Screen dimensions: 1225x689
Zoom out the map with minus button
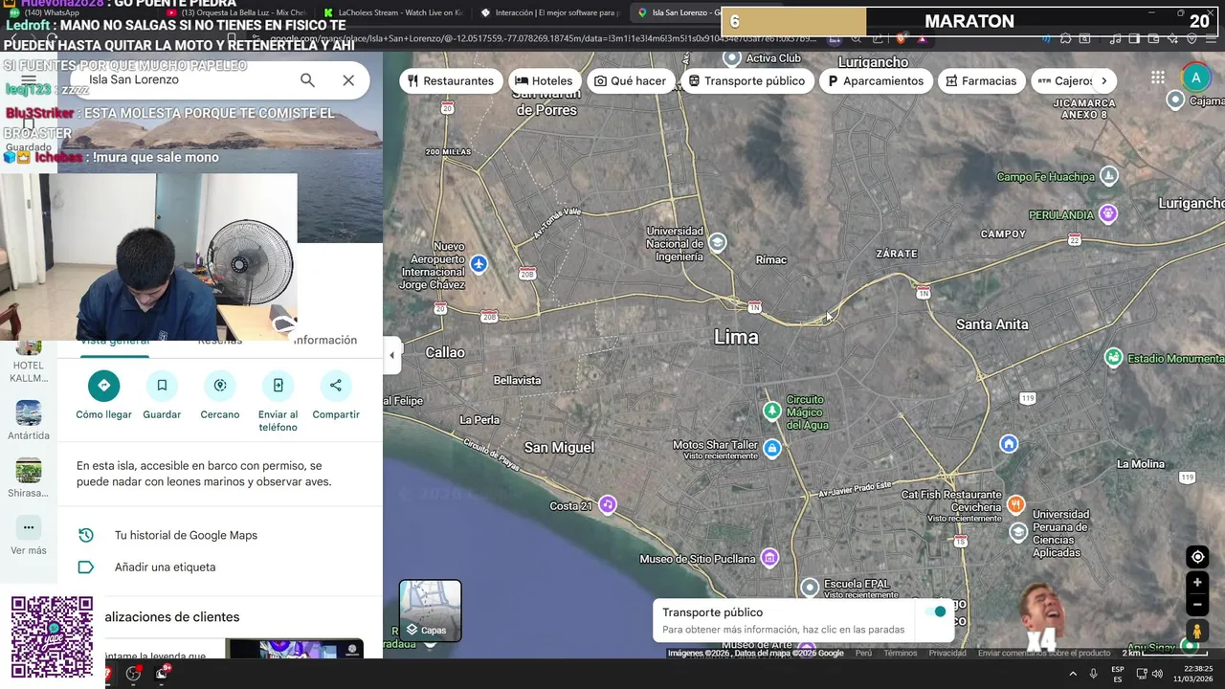(x=1197, y=604)
